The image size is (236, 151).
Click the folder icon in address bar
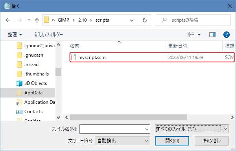point(46,20)
